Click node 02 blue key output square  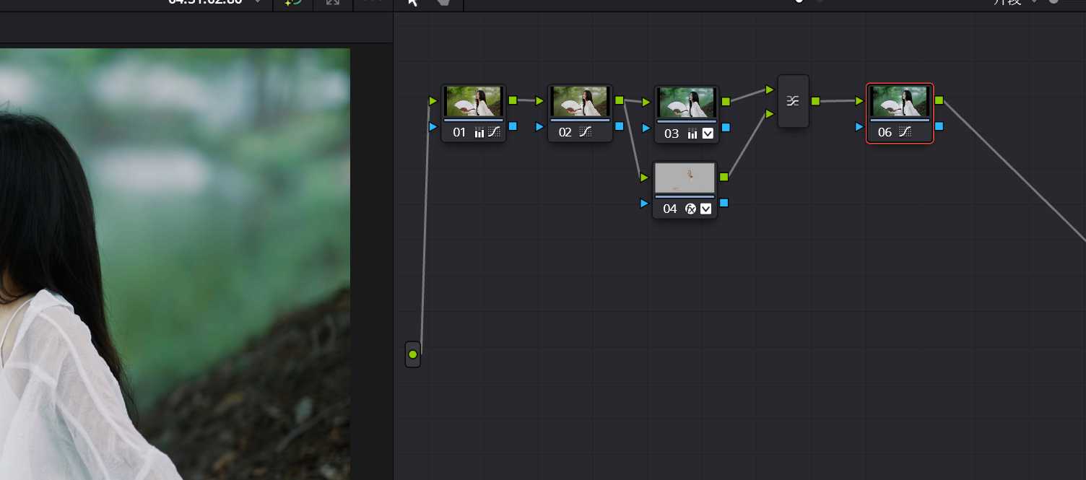coord(619,126)
